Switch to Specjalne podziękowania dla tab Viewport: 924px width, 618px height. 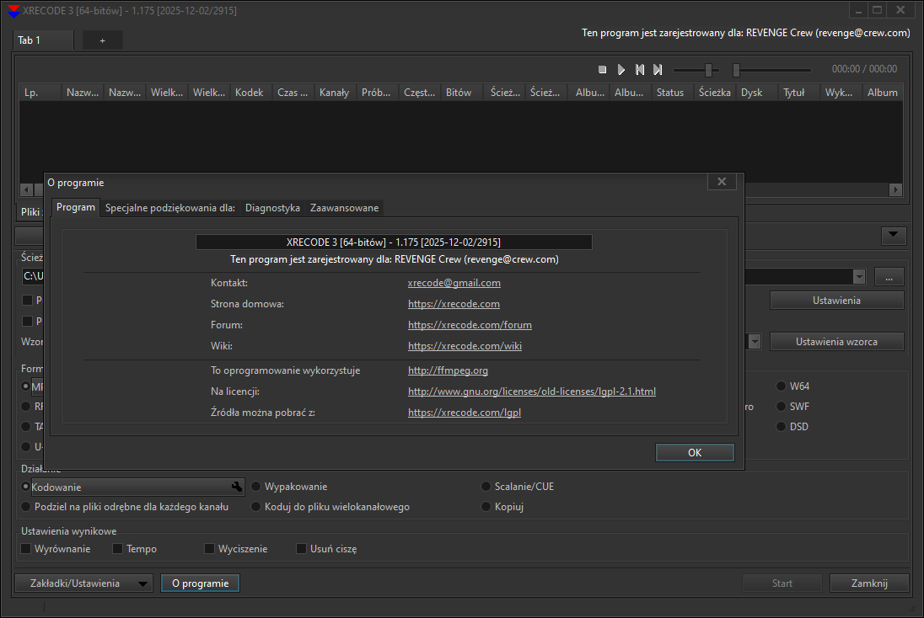click(x=169, y=208)
